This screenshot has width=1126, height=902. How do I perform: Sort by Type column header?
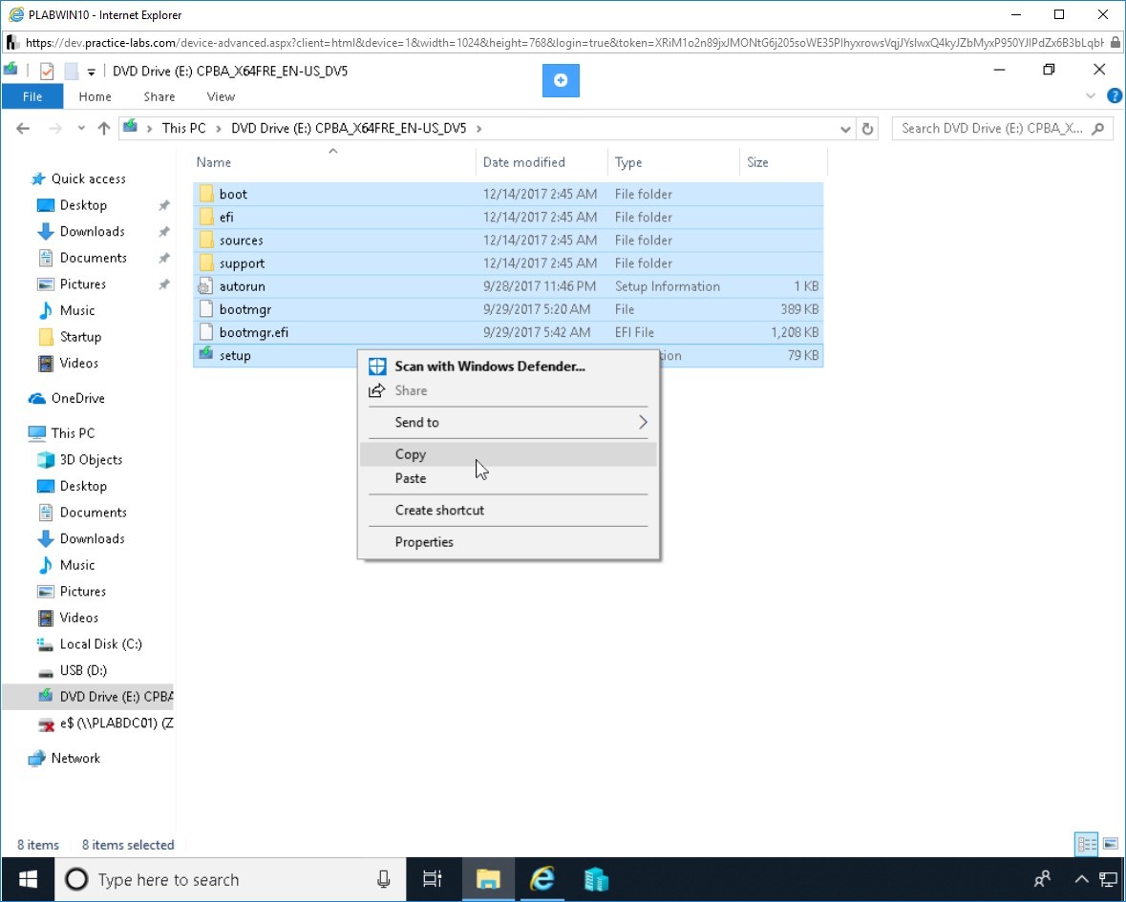pos(628,162)
